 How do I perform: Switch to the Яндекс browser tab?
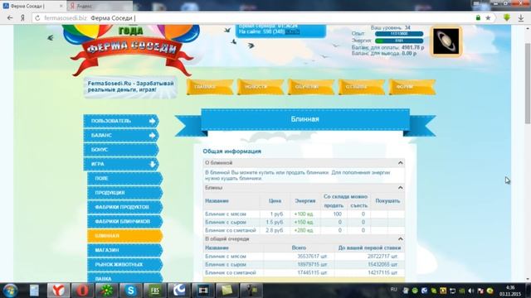[100, 6]
